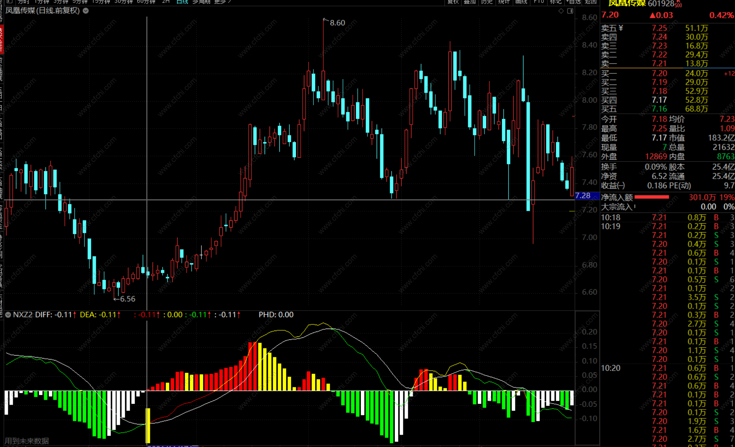Switch to 60分钟 period tab
735x447 pixels.
(x=146, y=2)
